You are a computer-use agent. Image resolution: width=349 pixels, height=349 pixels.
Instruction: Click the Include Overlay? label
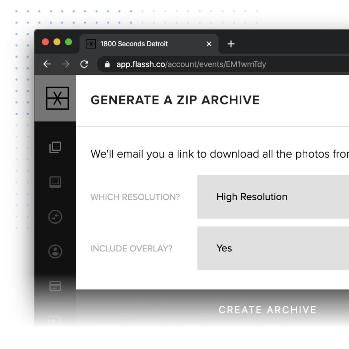131,249
